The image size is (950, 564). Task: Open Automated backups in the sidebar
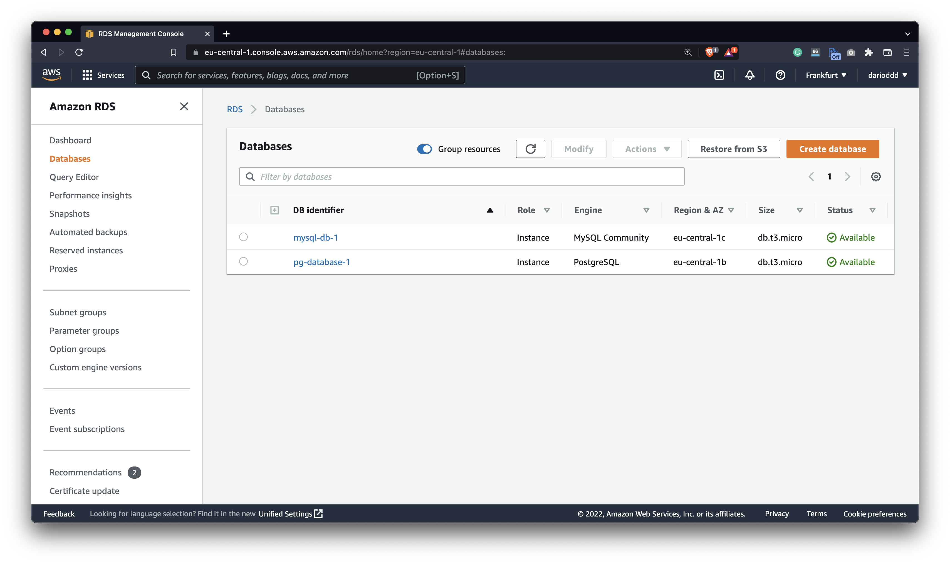coord(88,232)
